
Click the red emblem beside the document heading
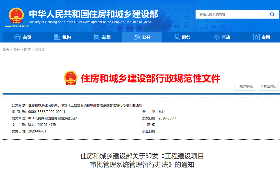point(71,78)
